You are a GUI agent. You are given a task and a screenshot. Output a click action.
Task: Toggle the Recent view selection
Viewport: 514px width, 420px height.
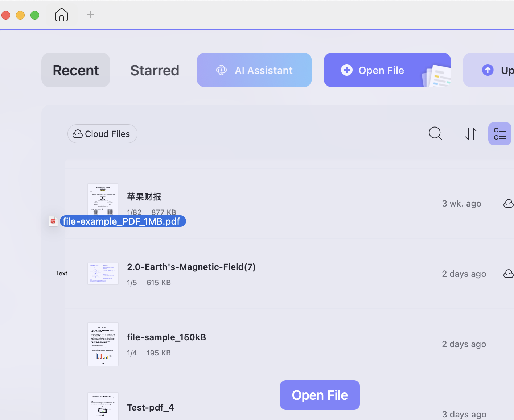(x=75, y=70)
